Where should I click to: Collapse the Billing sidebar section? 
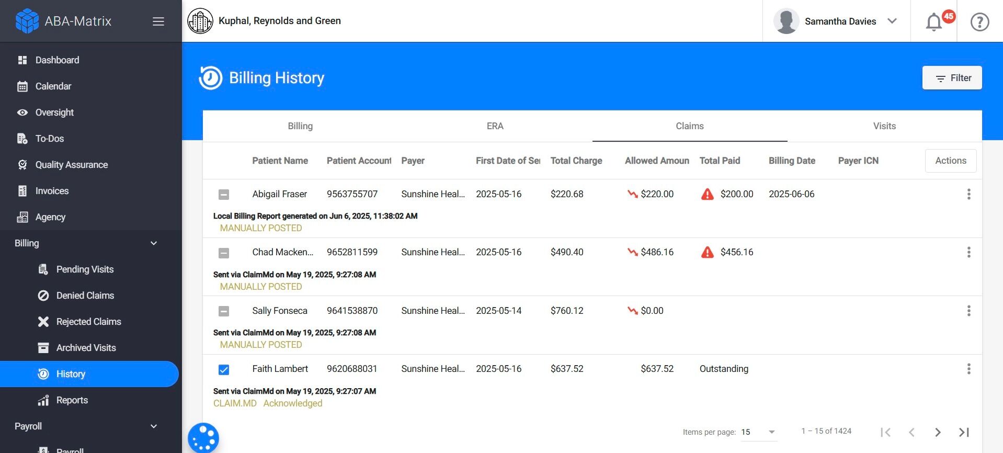pyautogui.click(x=153, y=243)
